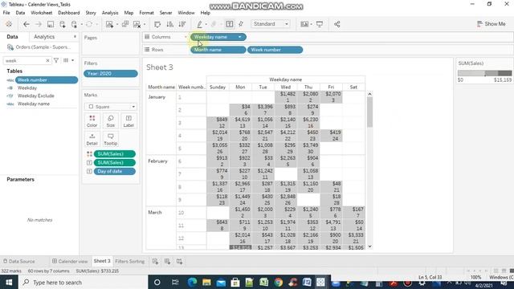Open the Data Source tab

click(x=19, y=261)
